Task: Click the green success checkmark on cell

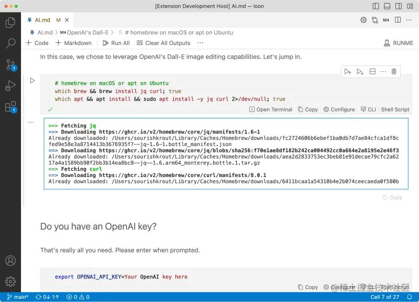Action: 50,109
